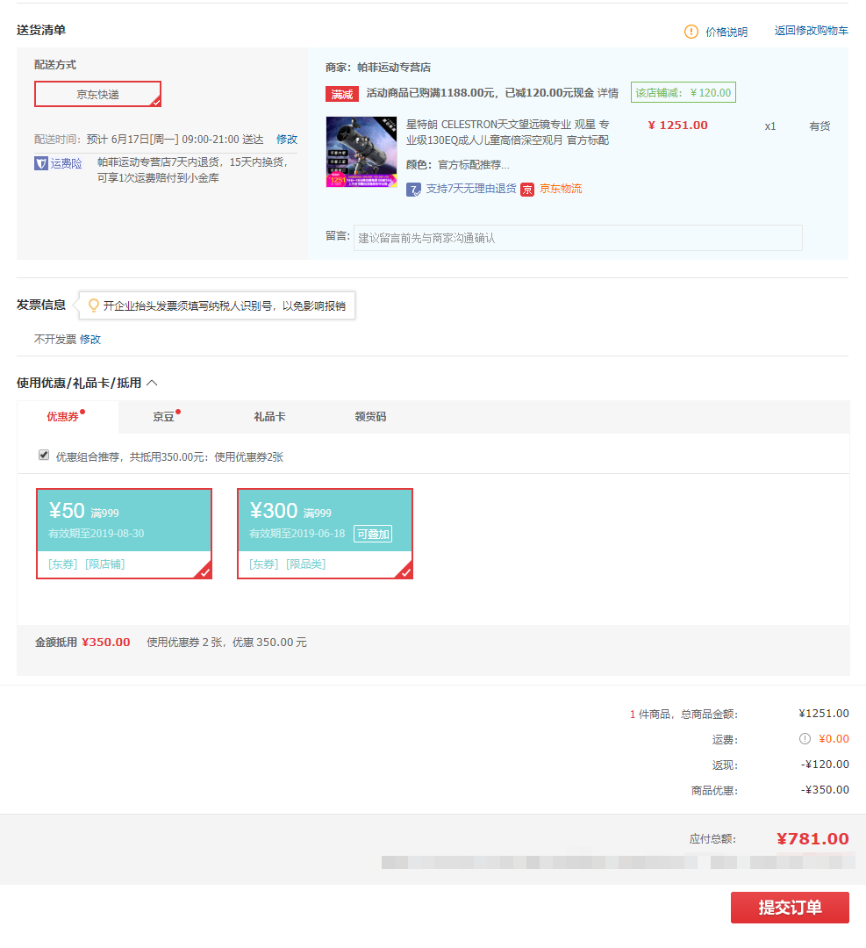Open the 运费险 link text
The width and height of the screenshot is (866, 948).
[x=66, y=163]
